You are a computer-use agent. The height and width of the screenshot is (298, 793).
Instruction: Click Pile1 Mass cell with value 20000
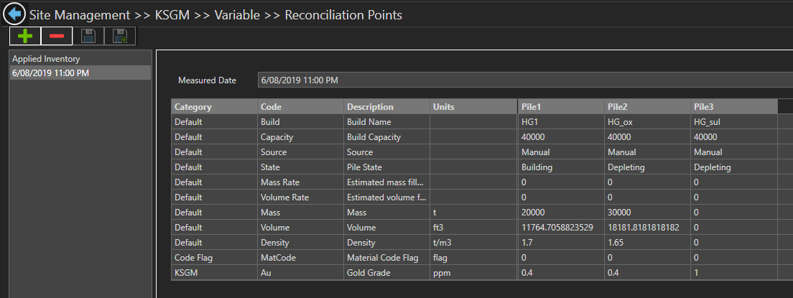560,213
